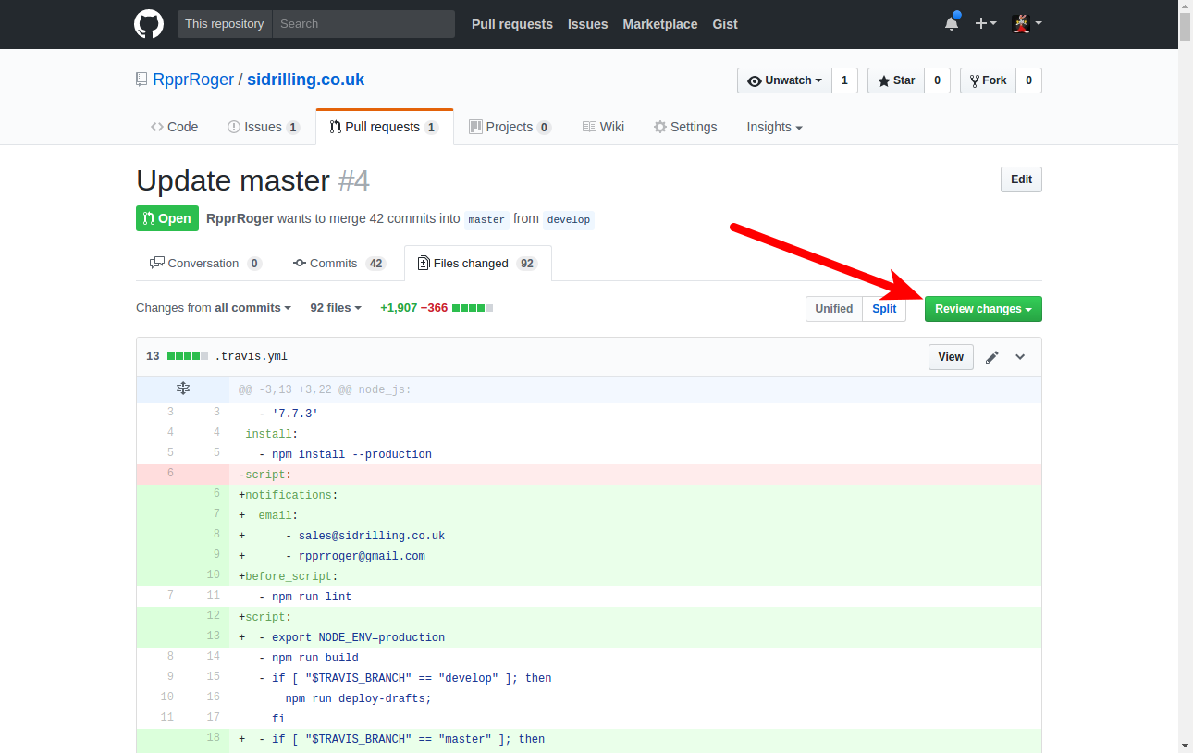This screenshot has height=753, width=1193.
Task: Open RpprRoger owner link
Action: (x=192, y=80)
